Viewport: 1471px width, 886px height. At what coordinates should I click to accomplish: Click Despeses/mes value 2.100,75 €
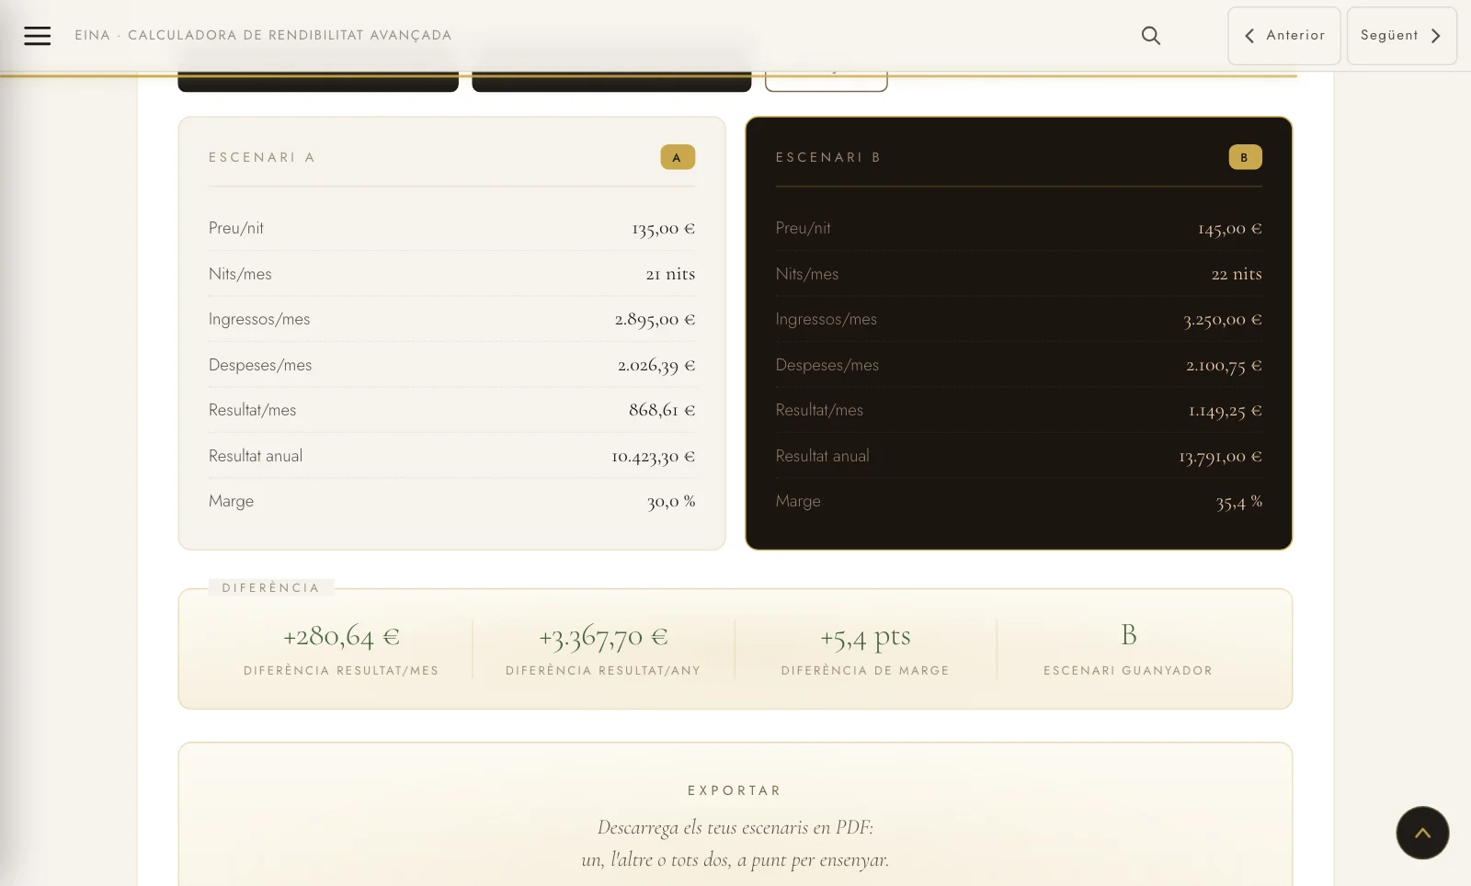[1224, 366]
